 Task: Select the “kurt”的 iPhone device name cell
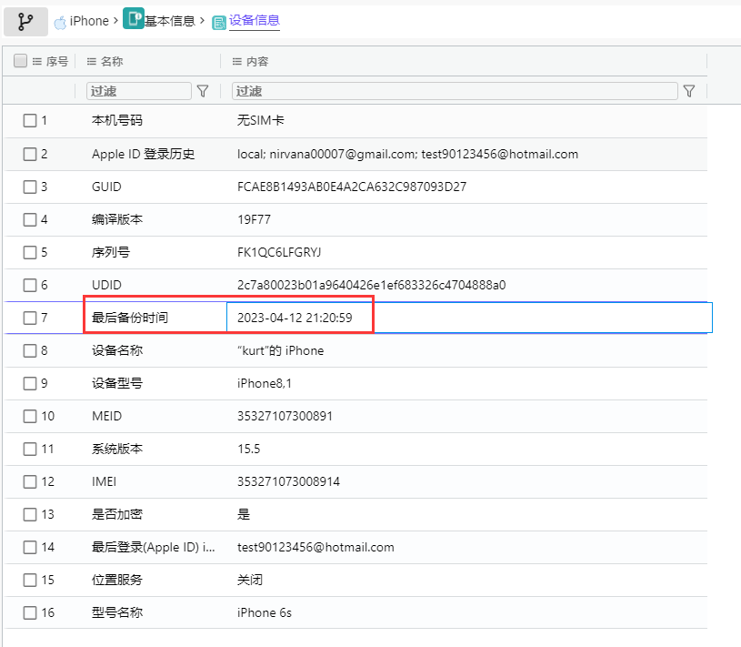[280, 350]
